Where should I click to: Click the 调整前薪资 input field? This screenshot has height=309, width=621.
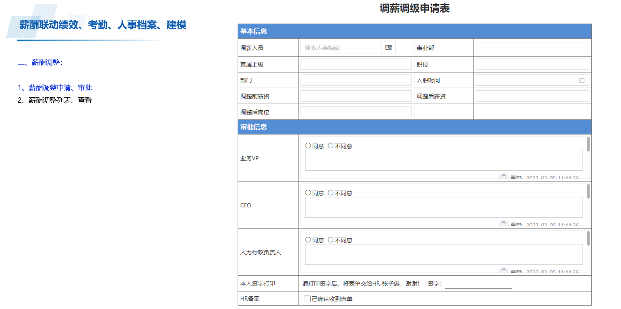[x=356, y=96]
